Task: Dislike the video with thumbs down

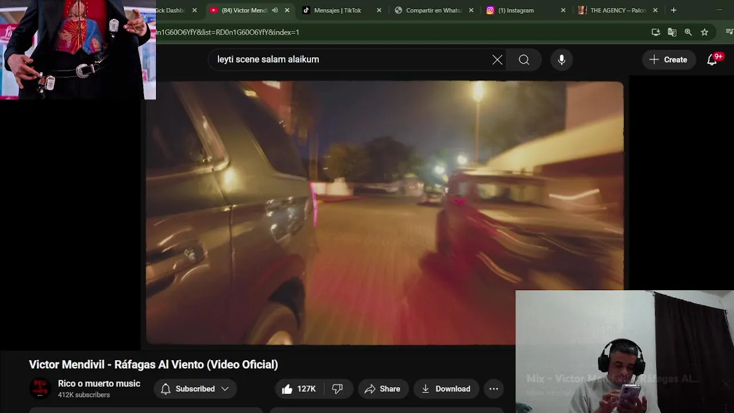Action: [x=337, y=389]
